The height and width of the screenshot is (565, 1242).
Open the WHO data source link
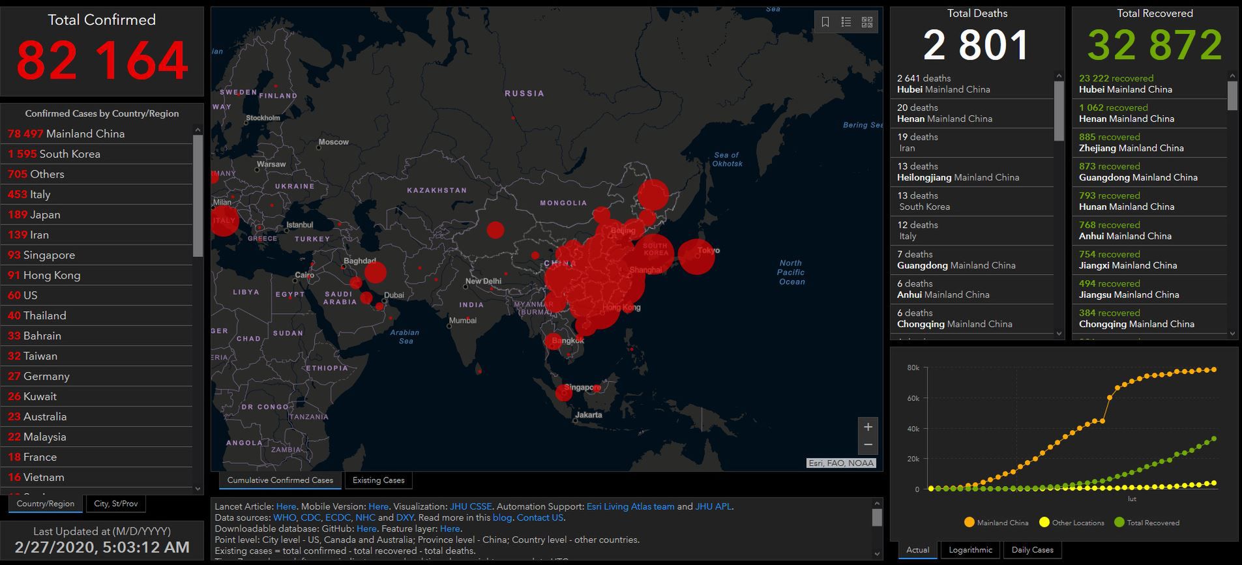click(284, 517)
